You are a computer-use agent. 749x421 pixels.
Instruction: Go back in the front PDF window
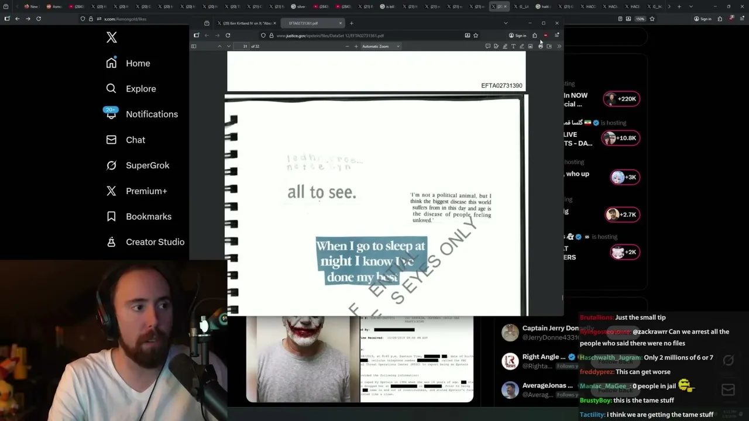tap(207, 35)
